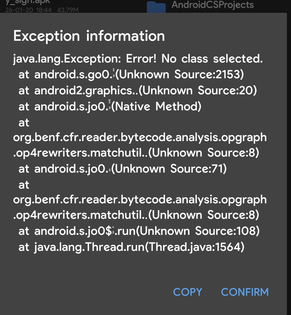Tap the android.s.go0 stack trace line

pyautogui.click(x=131, y=74)
